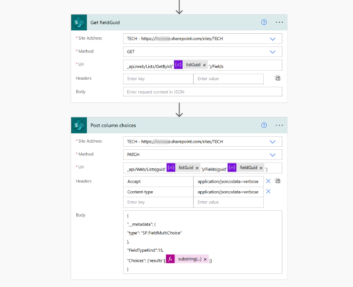The height and width of the screenshot is (287, 353).
Task: Delete the Content-type header row
Action: pos(268,192)
